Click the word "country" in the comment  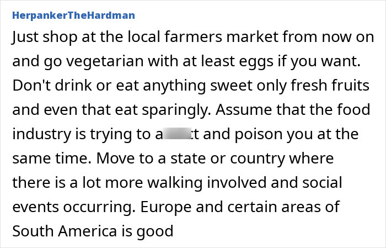(258, 159)
